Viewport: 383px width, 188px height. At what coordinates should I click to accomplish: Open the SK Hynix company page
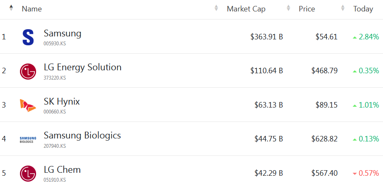[x=62, y=102]
